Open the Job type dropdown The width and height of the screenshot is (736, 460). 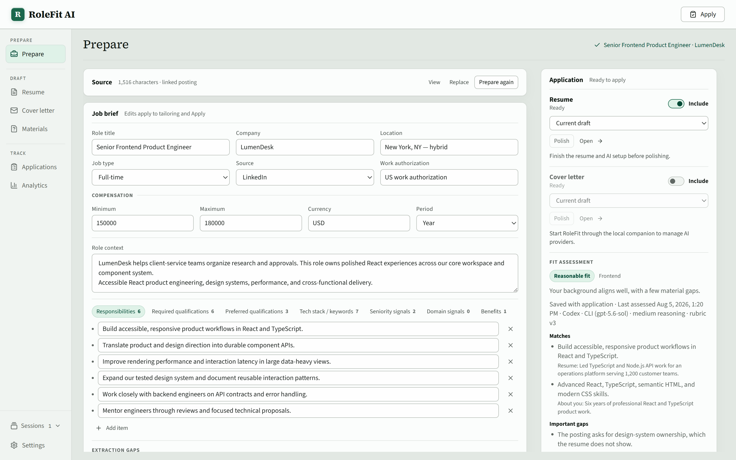coord(160,177)
